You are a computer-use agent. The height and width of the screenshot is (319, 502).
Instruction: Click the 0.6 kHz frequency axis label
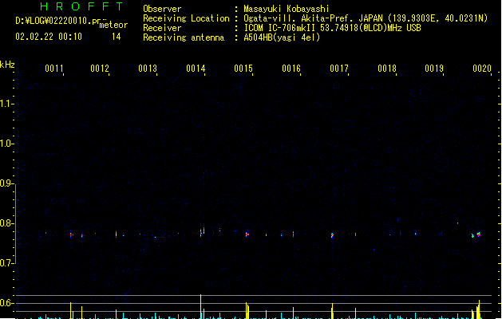pos(6,303)
